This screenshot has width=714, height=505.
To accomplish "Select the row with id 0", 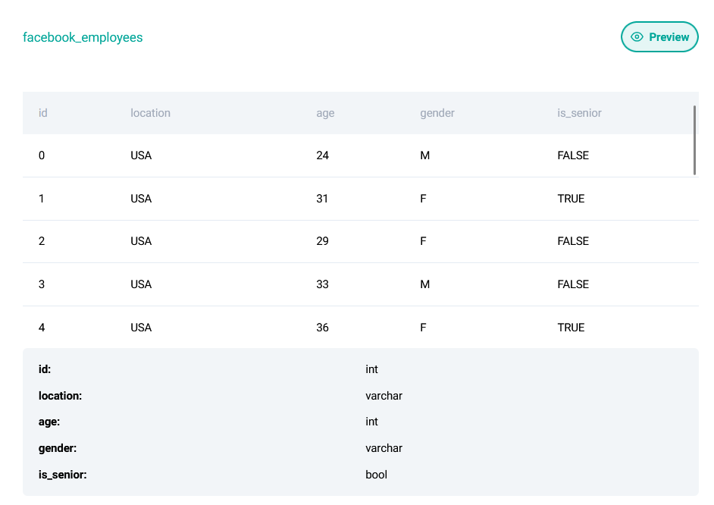I will [303, 155].
